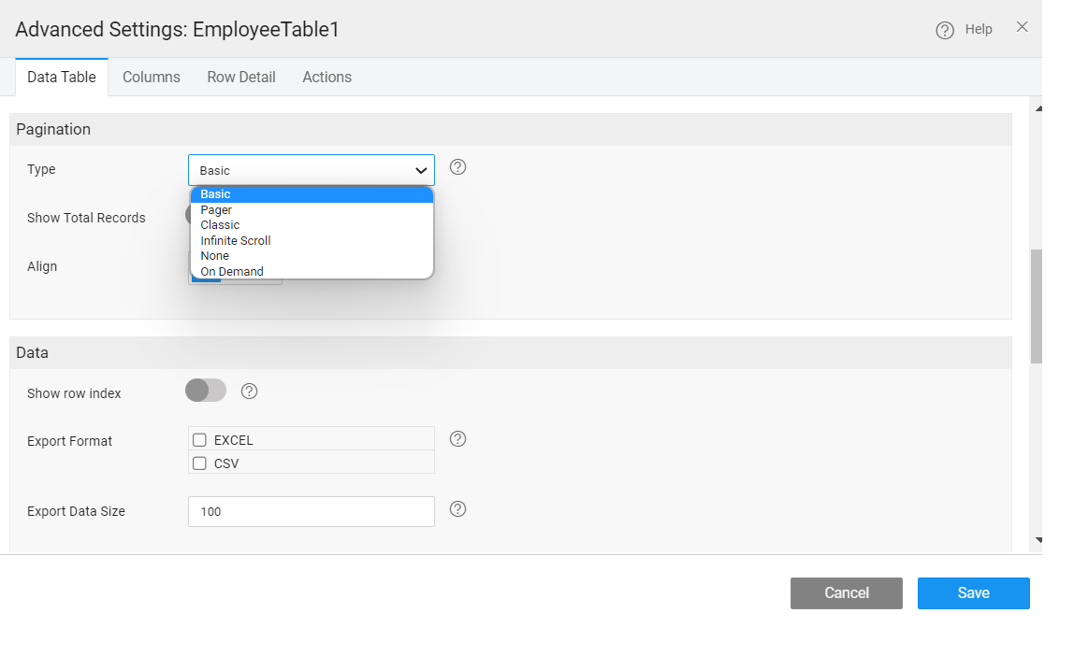Enable the CSV export format checkbox
1074x670 pixels.
tap(199, 463)
